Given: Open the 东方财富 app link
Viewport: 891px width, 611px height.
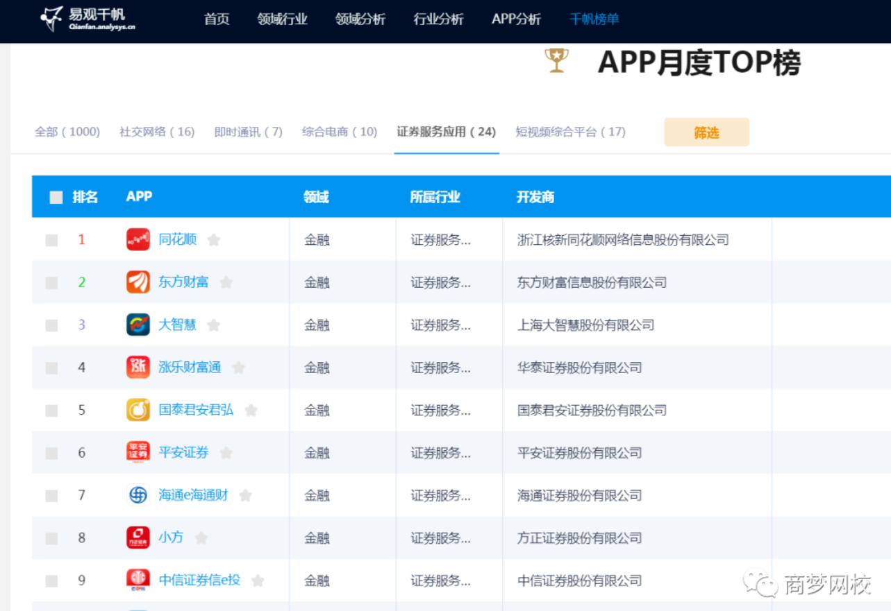Looking at the screenshot, I should click(x=184, y=282).
